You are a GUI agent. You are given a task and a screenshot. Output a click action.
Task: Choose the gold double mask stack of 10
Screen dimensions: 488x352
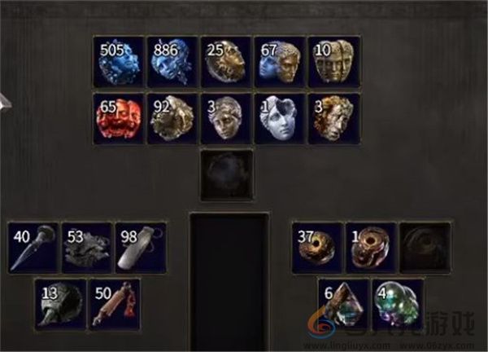[x=333, y=61]
